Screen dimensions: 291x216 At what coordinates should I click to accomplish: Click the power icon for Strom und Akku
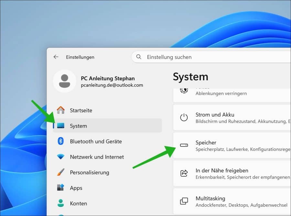[184, 117]
